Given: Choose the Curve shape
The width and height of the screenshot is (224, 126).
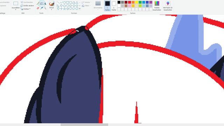Looking at the screenshot, I should point(61,2).
